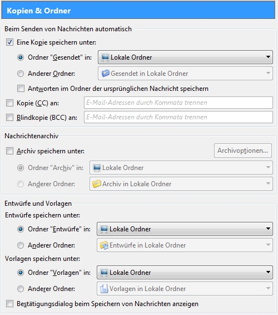The width and height of the screenshot is (278, 315).
Task: Click the computer icon in the Gesendet dropdown
Action: 105,57
